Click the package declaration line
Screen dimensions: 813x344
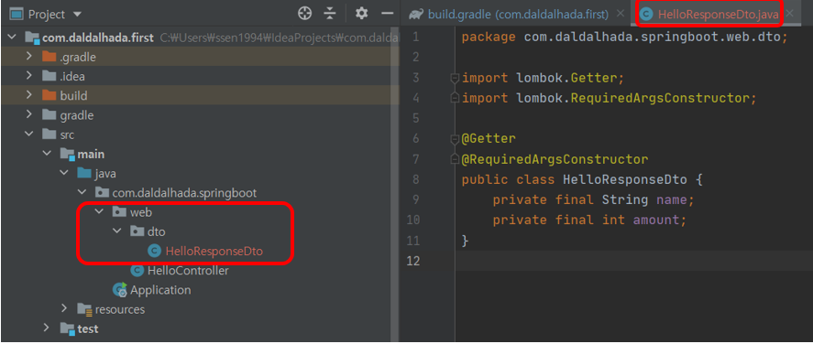click(x=625, y=38)
